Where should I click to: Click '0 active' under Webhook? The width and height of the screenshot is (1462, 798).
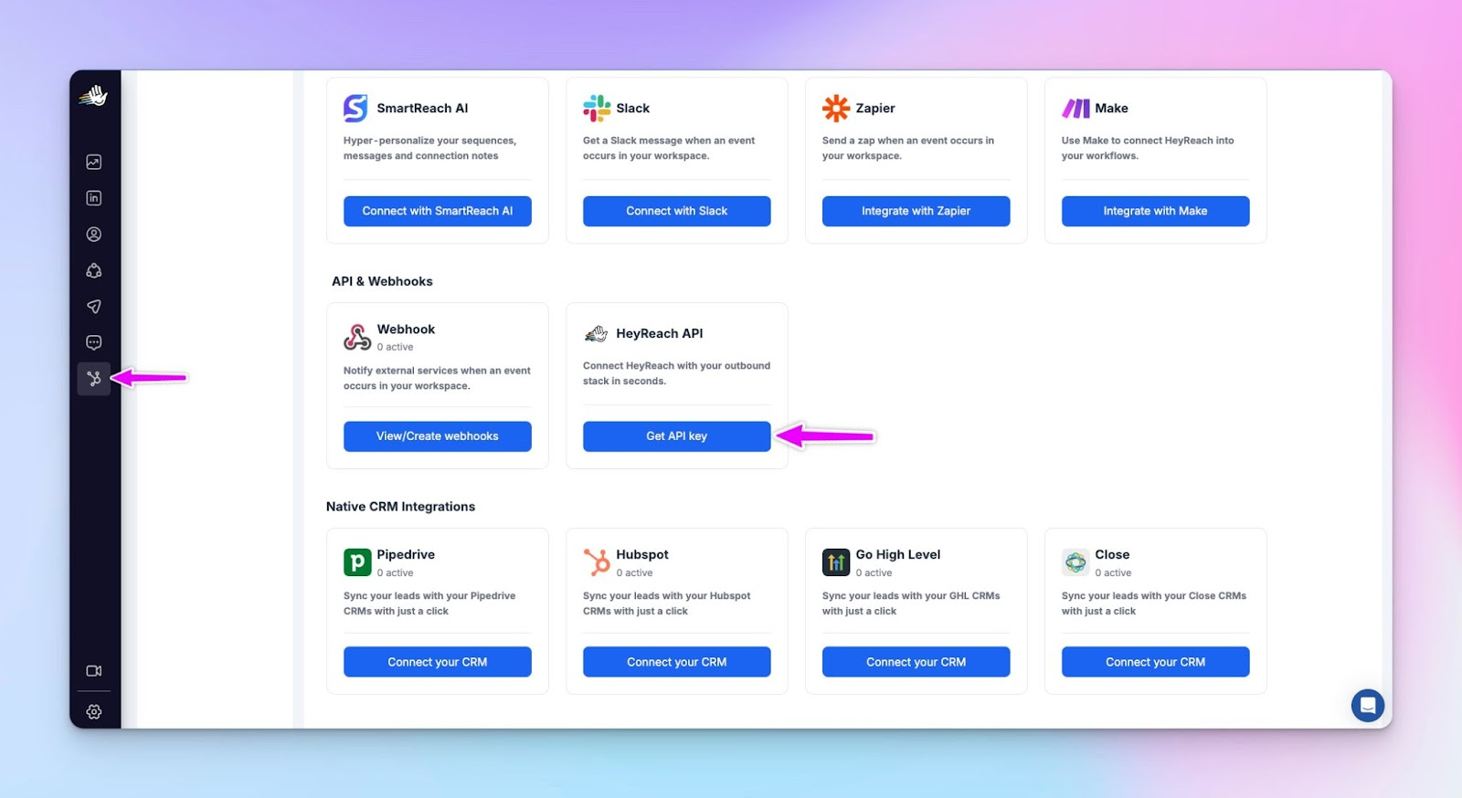click(395, 347)
